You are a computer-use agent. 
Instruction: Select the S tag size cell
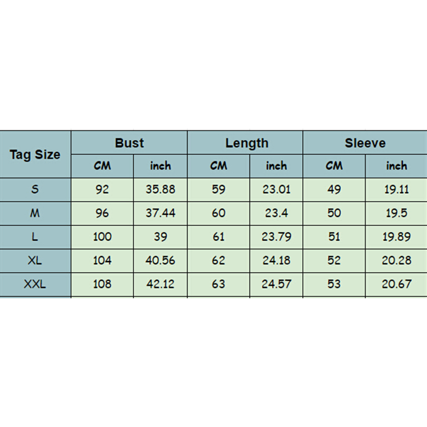[x=35, y=190]
